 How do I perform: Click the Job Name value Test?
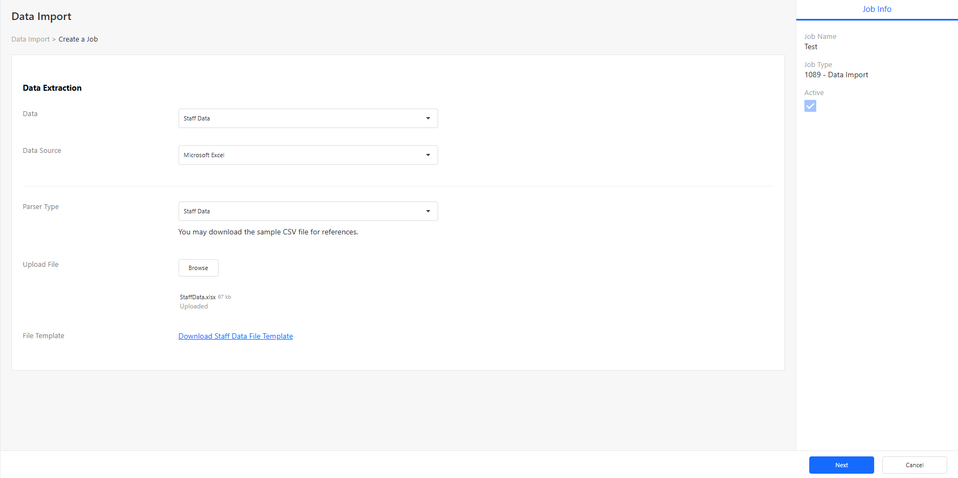[810, 47]
